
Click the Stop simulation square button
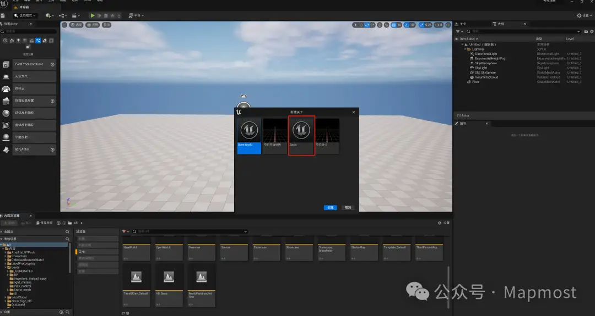point(106,15)
